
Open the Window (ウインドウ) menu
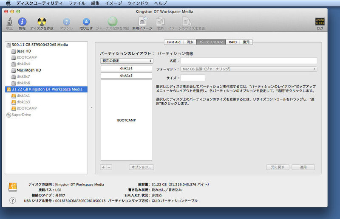click(x=138, y=3)
